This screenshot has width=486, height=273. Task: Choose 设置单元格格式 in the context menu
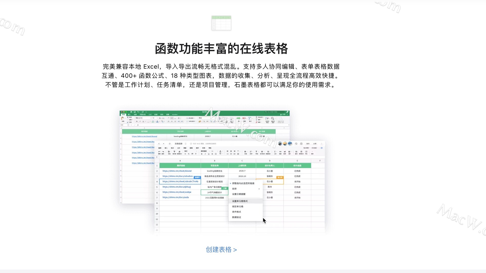point(246,201)
